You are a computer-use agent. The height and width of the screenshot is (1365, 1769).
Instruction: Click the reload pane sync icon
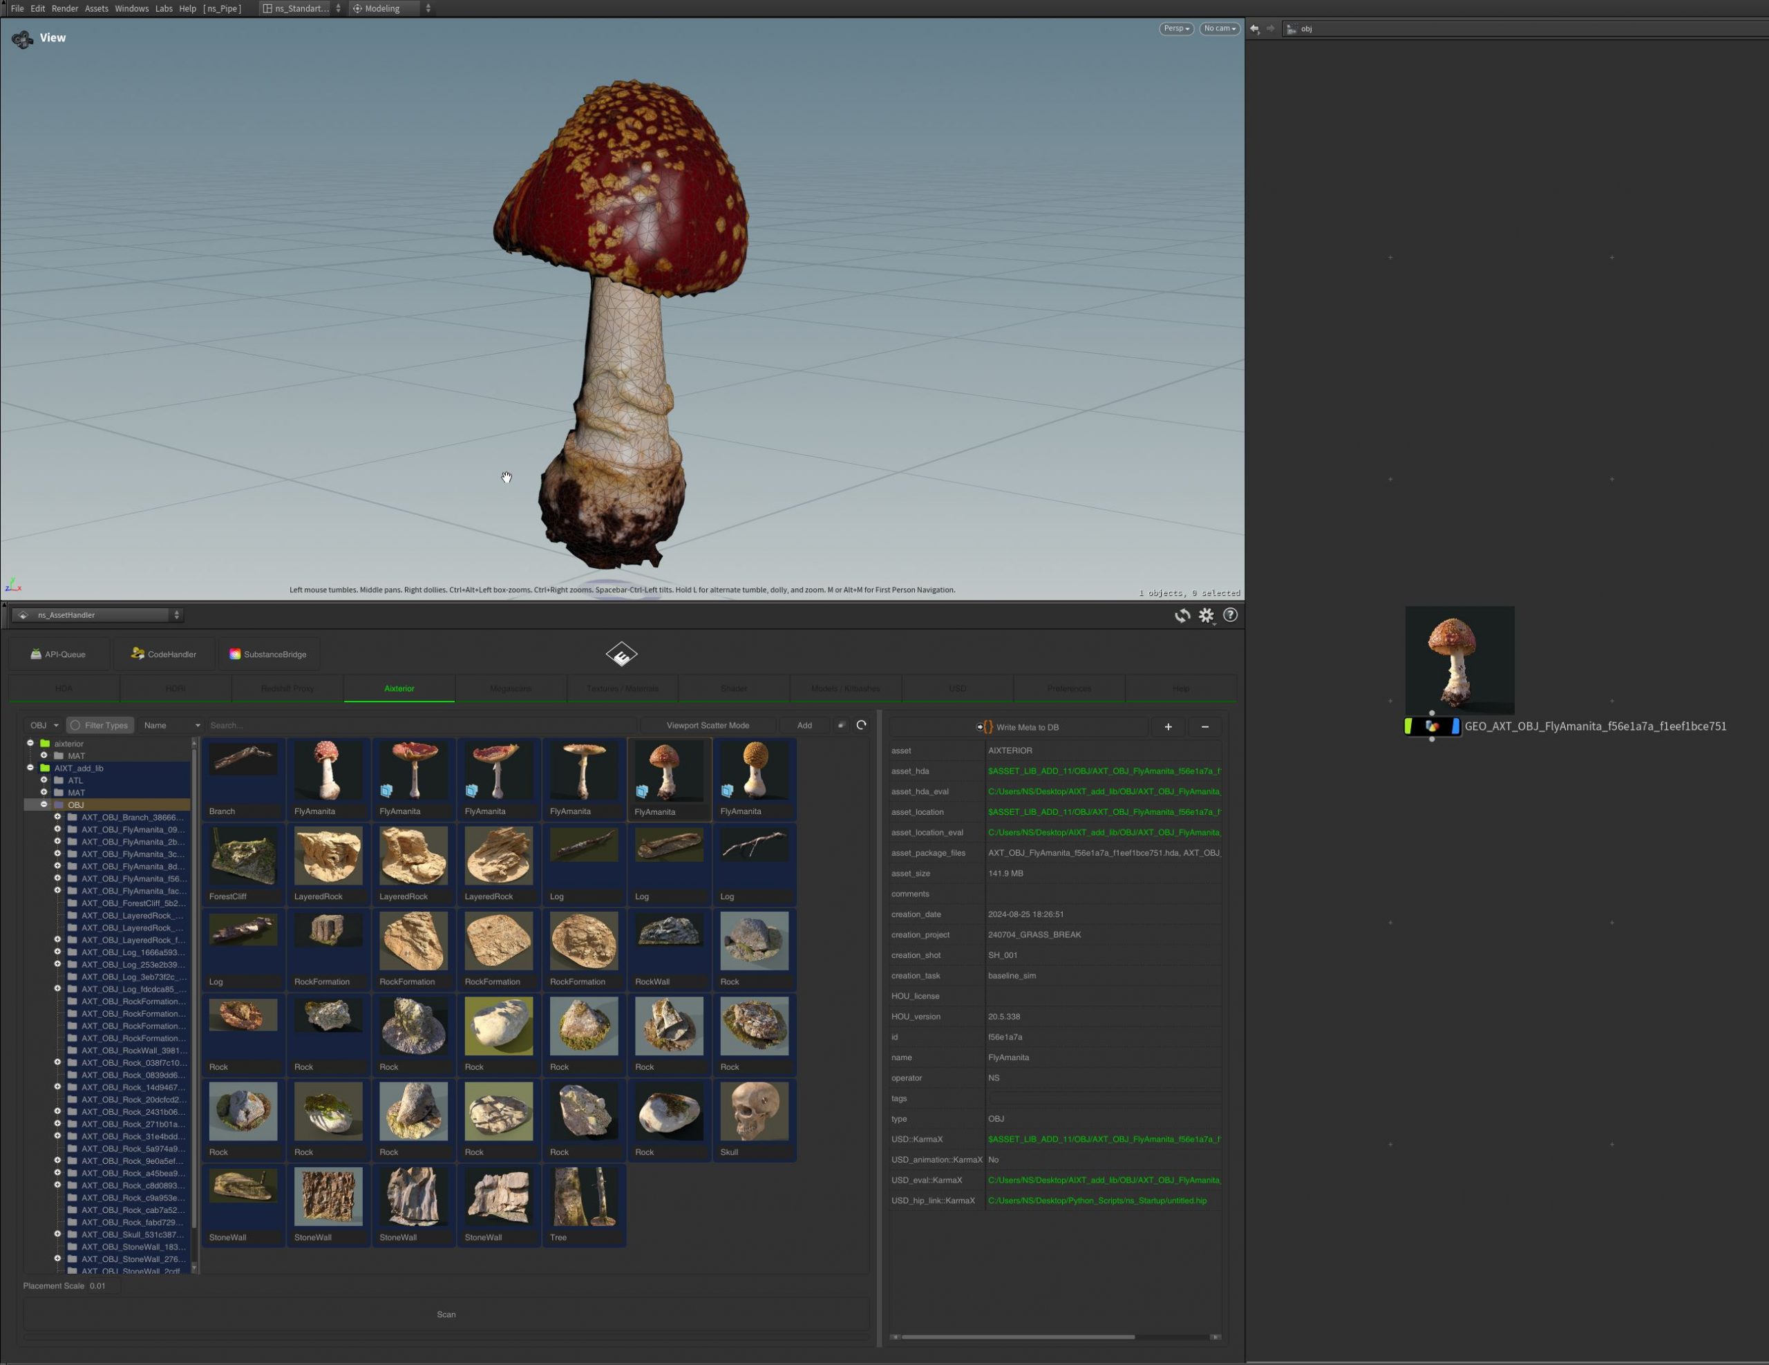pyautogui.click(x=1182, y=616)
